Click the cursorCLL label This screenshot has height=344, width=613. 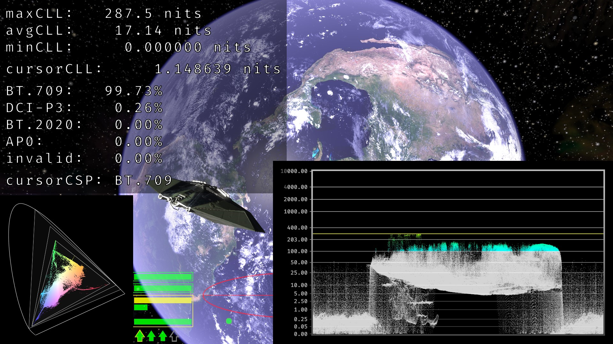54,69
